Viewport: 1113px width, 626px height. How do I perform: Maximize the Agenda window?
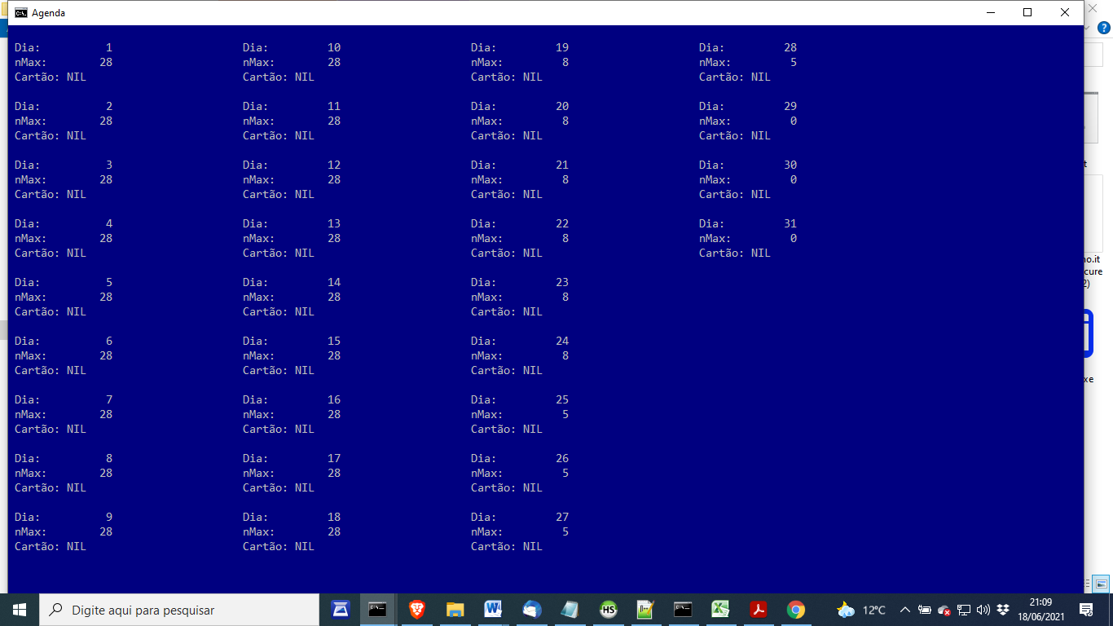(1027, 12)
